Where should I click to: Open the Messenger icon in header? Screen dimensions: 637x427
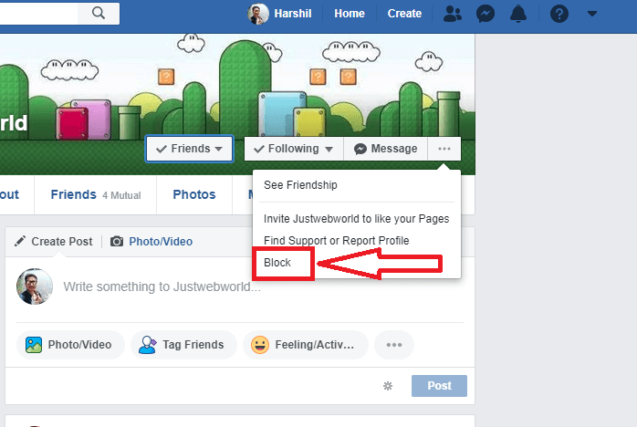pos(486,14)
